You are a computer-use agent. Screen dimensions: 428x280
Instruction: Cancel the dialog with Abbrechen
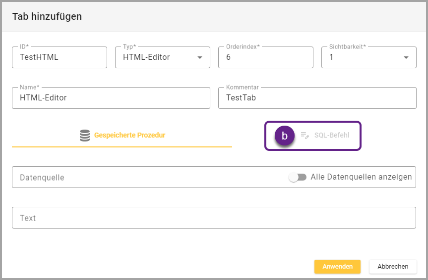pyautogui.click(x=393, y=266)
